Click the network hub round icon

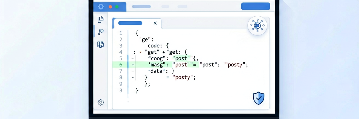coord(257,26)
